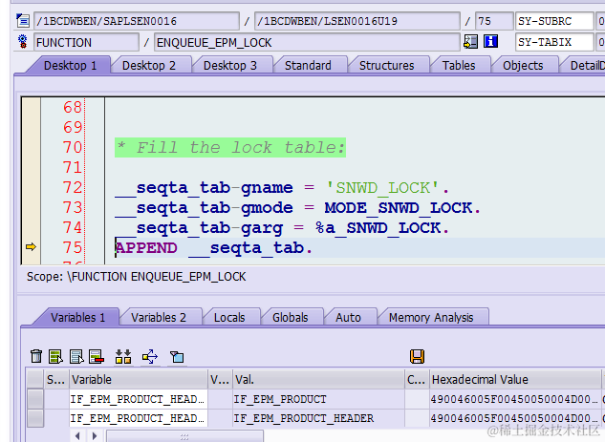Click the /1BCDWBEN/SAPLSEN0016 program field
Image resolution: width=605 pixels, height=442 pixels.
click(x=137, y=21)
